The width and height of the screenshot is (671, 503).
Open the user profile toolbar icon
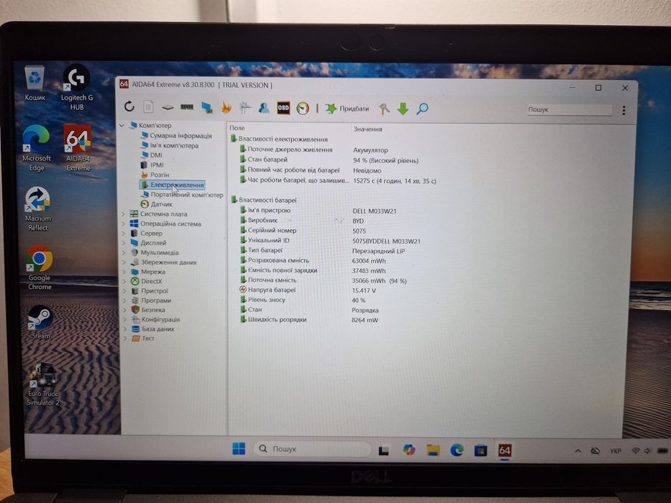[264, 108]
